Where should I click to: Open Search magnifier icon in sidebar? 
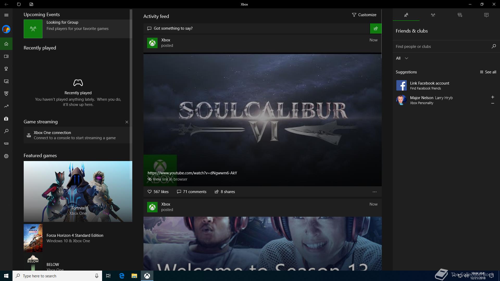tap(6, 131)
